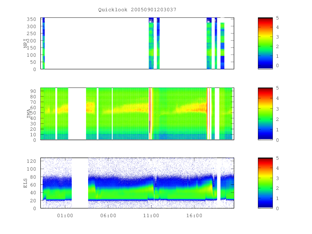Click the 11:00 time tick label

[x=151, y=216]
